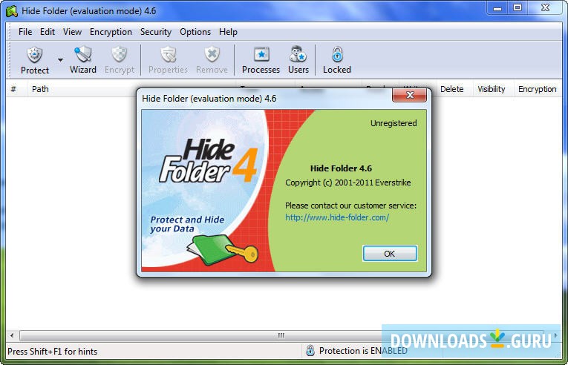Click the horizontal scrollbar thumb
The width and height of the screenshot is (568, 365).
tap(281, 335)
